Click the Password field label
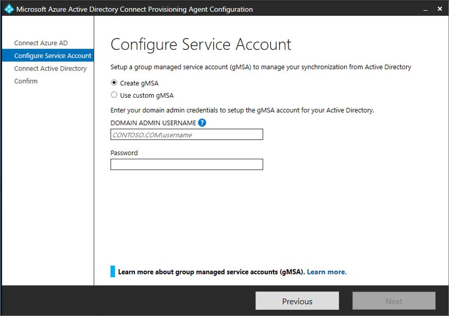The image size is (449, 316). [x=124, y=153]
